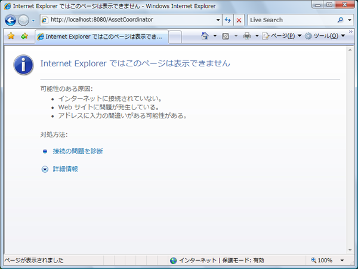The height and width of the screenshot is (269, 358).
Task: Show hidden toolbar items chevron
Action: 351,32
